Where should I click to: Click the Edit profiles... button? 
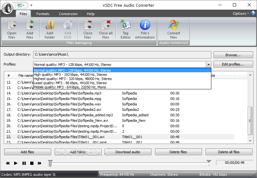[233, 64]
